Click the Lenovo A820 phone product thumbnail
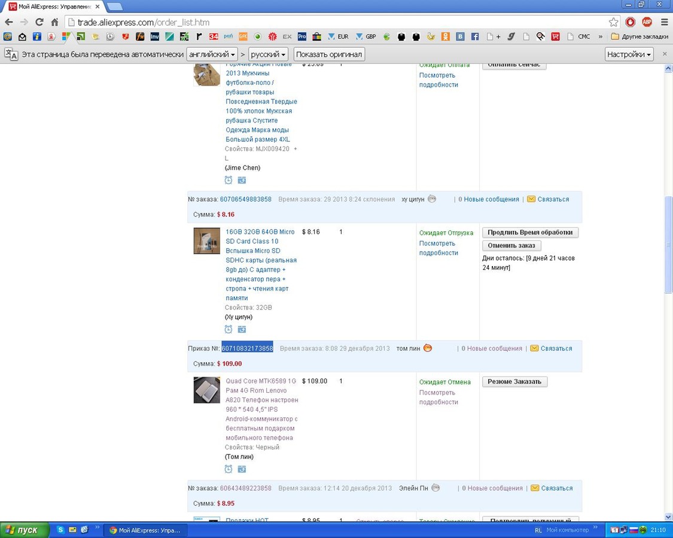673x538 pixels. (x=206, y=390)
